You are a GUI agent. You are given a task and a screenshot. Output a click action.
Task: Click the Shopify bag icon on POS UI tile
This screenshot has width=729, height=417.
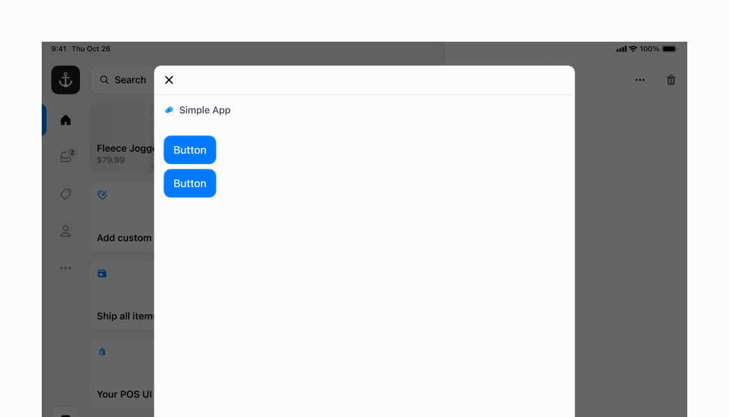102,352
